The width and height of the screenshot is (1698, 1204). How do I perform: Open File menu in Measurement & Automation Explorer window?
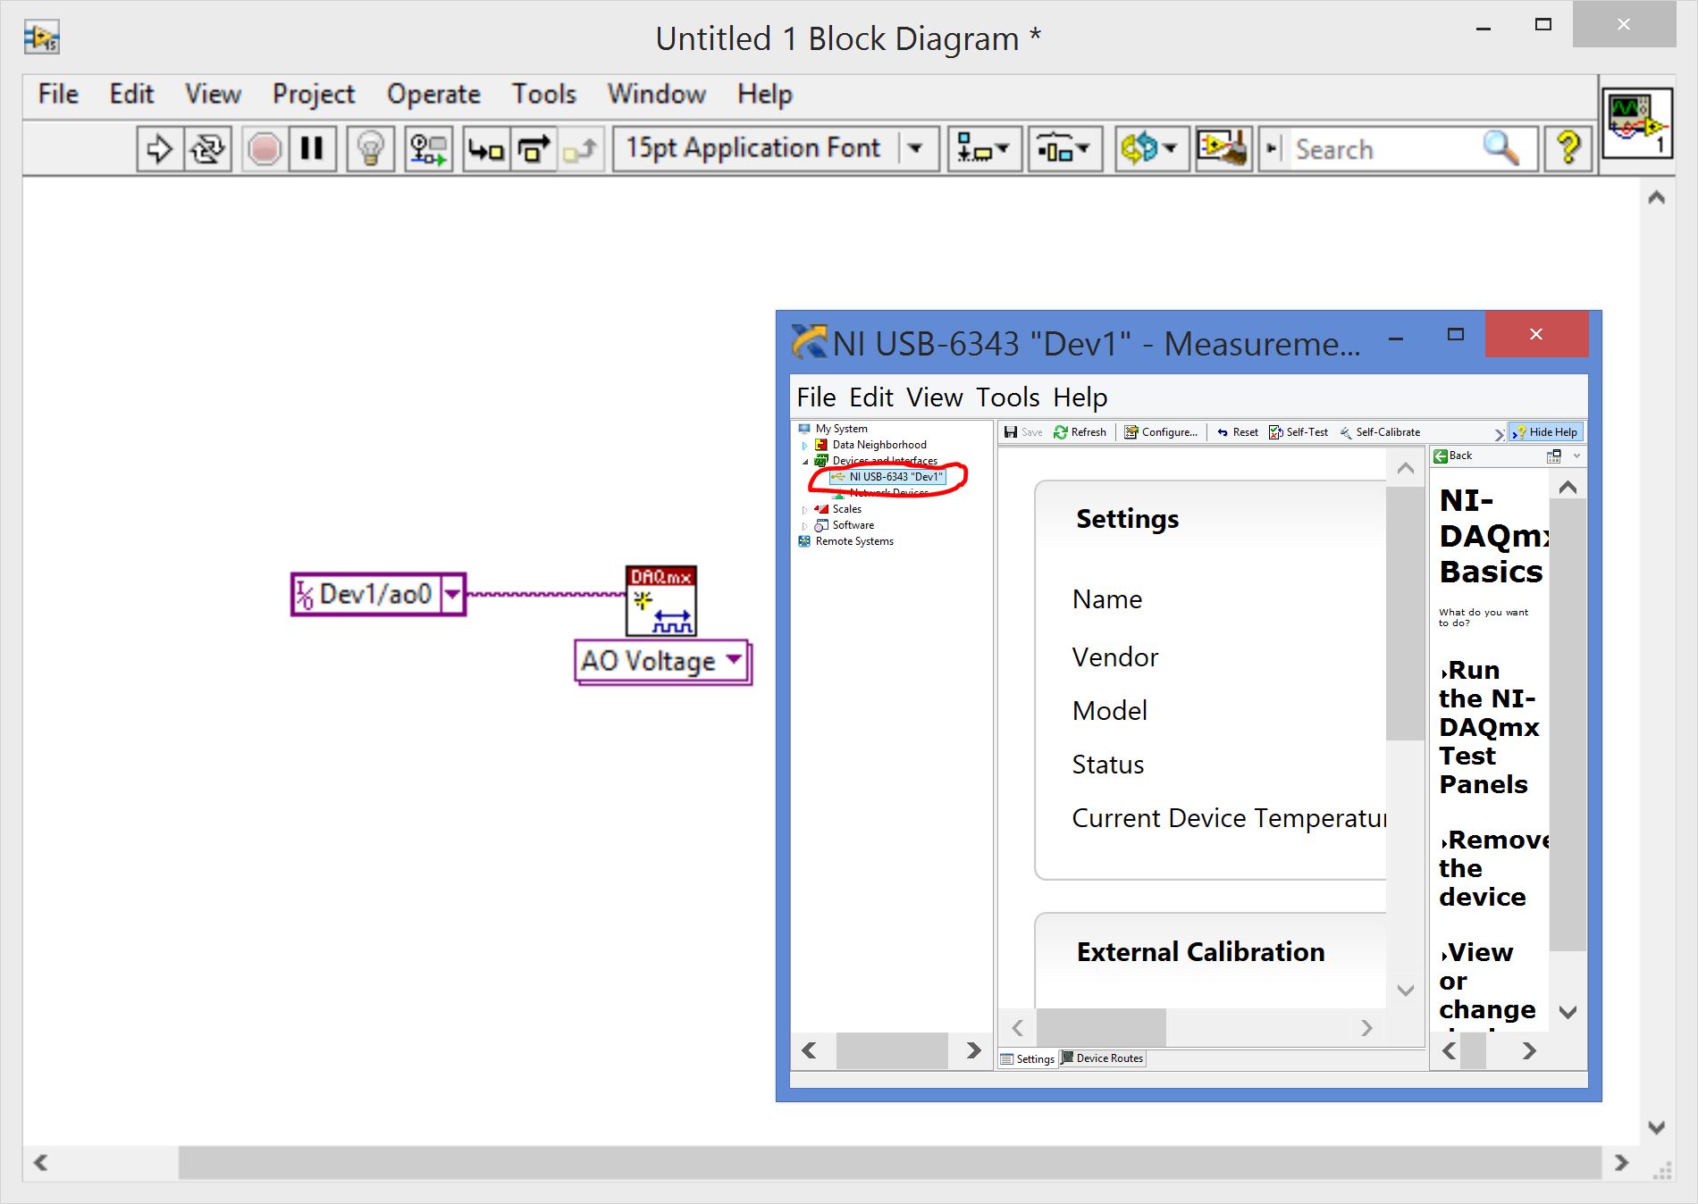pos(816,397)
